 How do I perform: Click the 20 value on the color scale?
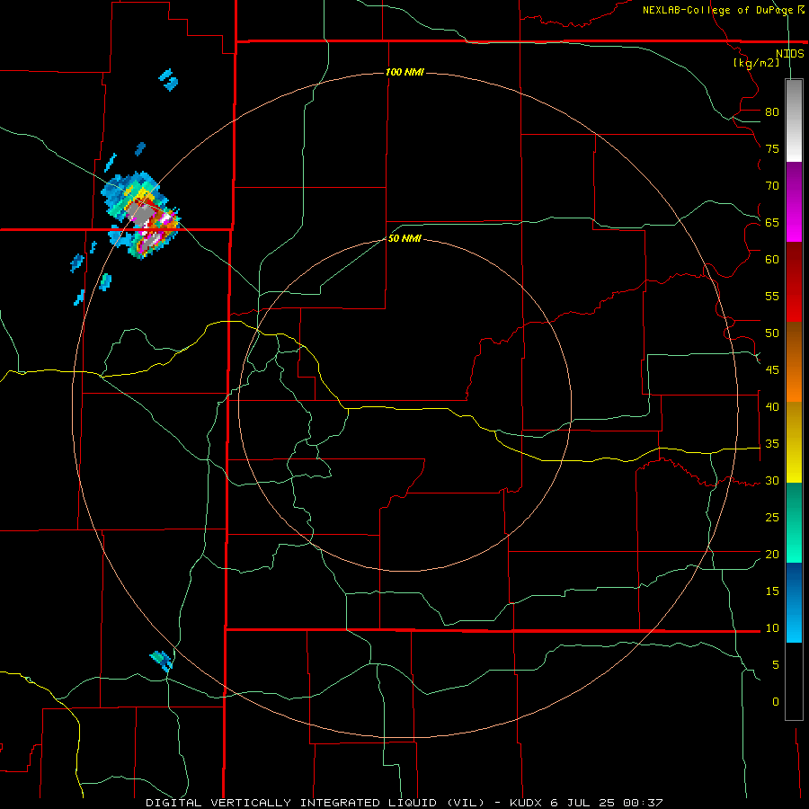[772, 554]
